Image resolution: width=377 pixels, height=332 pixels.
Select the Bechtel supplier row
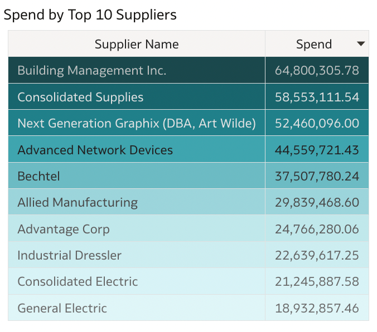39,177
